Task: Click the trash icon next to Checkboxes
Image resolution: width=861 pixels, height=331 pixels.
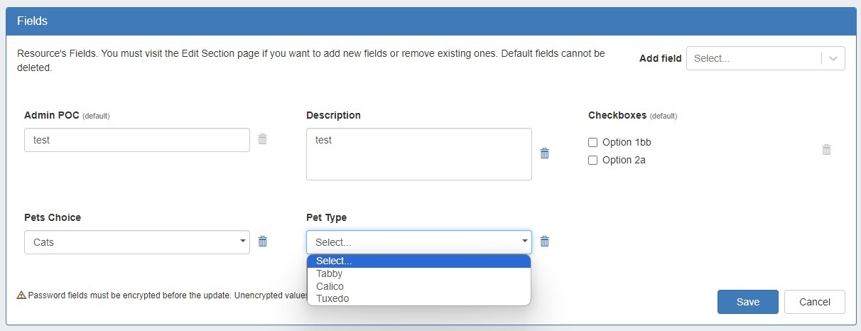Action: 826,150
